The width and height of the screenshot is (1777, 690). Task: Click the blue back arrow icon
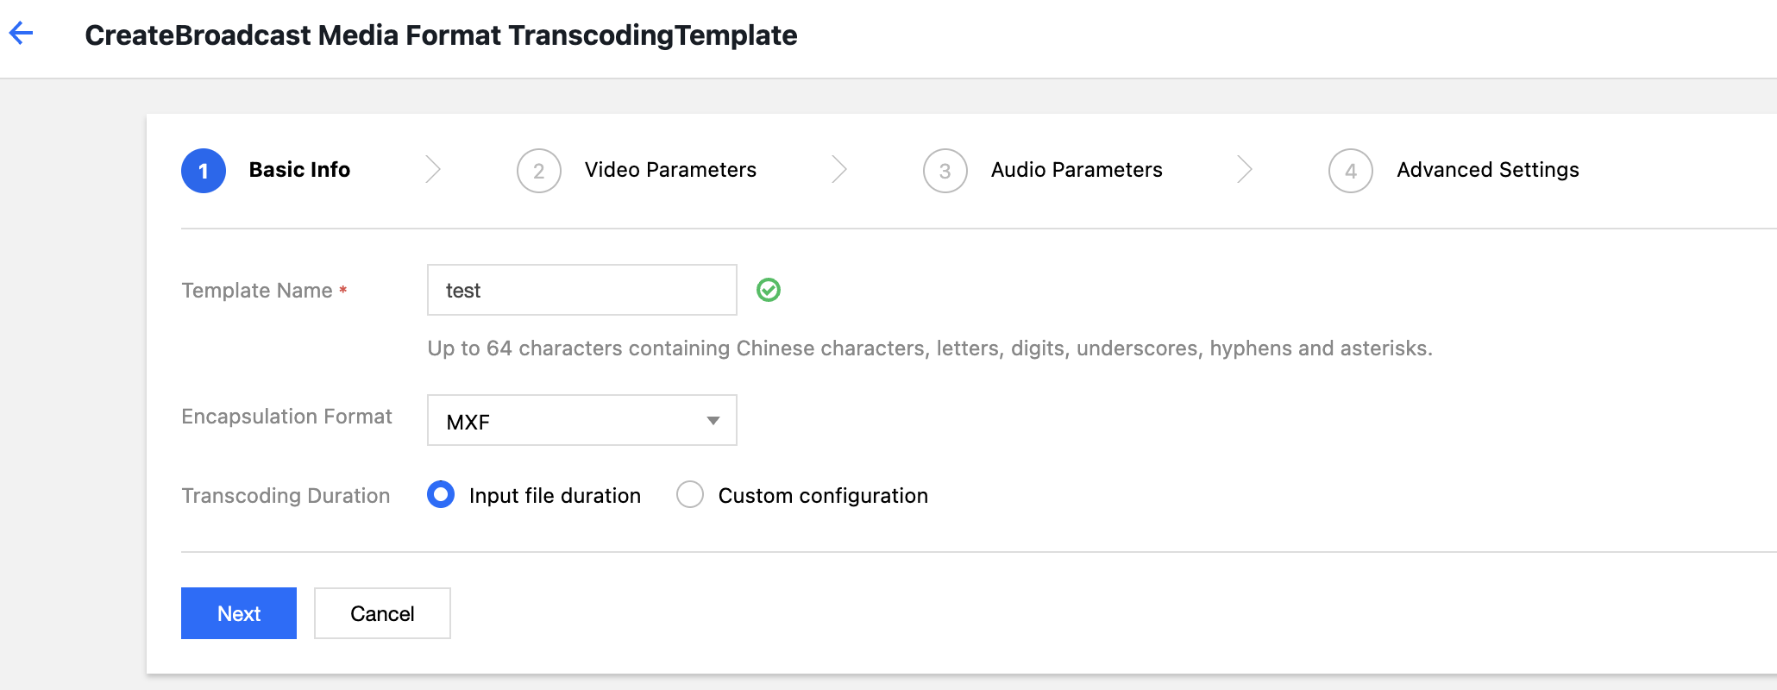[x=21, y=34]
